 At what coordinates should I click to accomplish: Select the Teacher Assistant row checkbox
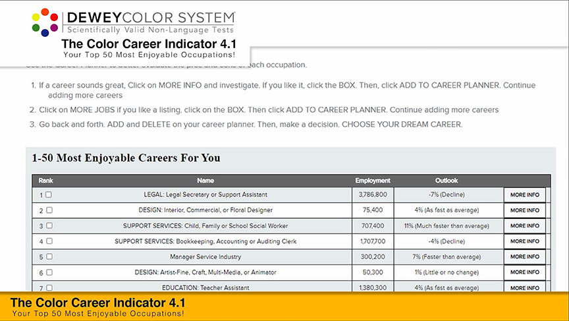pyautogui.click(x=49, y=287)
